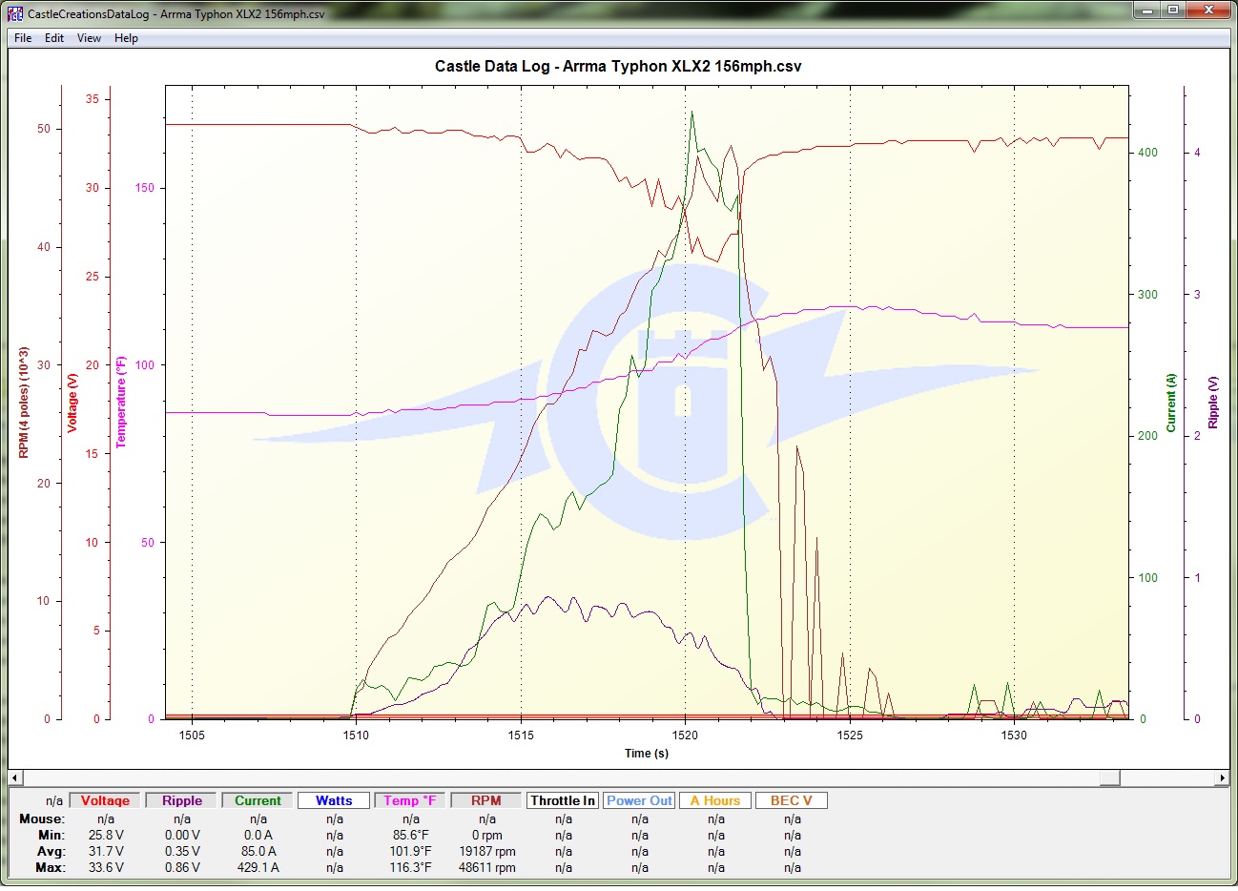
Task: Toggle the Voltage data series
Action: tap(105, 801)
